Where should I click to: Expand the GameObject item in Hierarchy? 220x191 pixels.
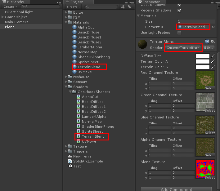click(x=3, y=17)
